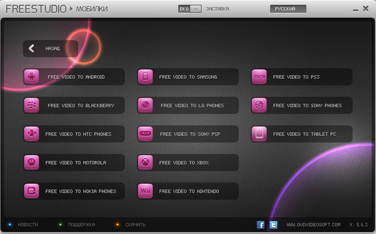Click the Tablet PC icon
Viewport: 376px width, 234px height.
[259, 134]
